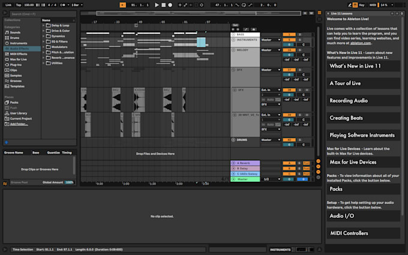Open the Max for Live category
408x255 pixels.
tap(18, 59)
